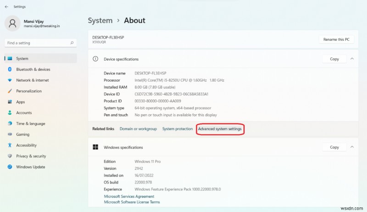Select the Bluetooth icon in sidebar
Viewport: 367px width, 212px height.
(10, 69)
